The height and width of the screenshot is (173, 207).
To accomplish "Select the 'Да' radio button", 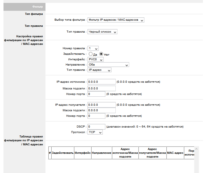I will [x=91, y=54].
